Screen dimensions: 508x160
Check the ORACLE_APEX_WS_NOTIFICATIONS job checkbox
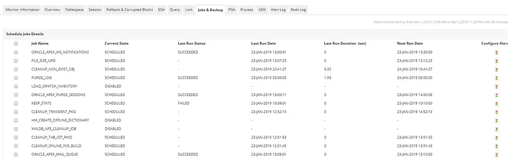(x=16, y=52)
